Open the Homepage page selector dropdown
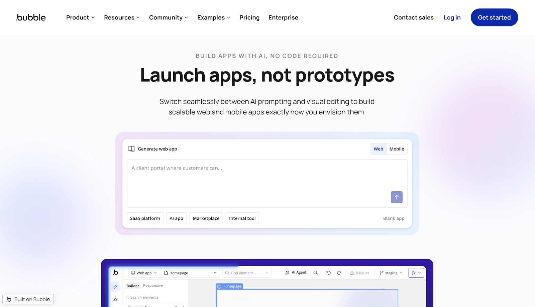The width and height of the screenshot is (535, 307). [x=190, y=273]
